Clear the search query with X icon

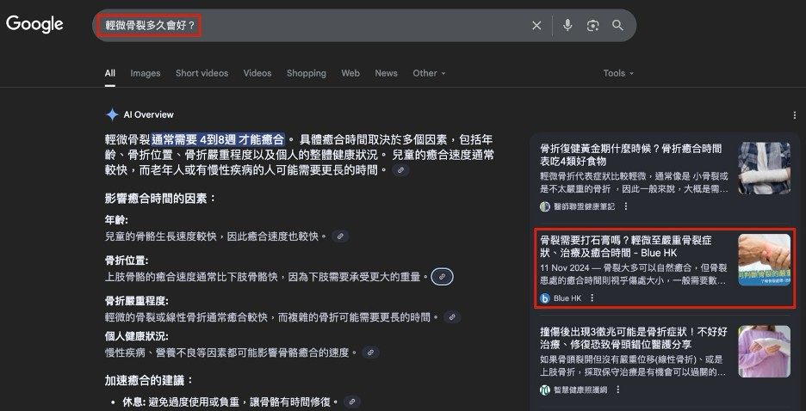tap(536, 25)
